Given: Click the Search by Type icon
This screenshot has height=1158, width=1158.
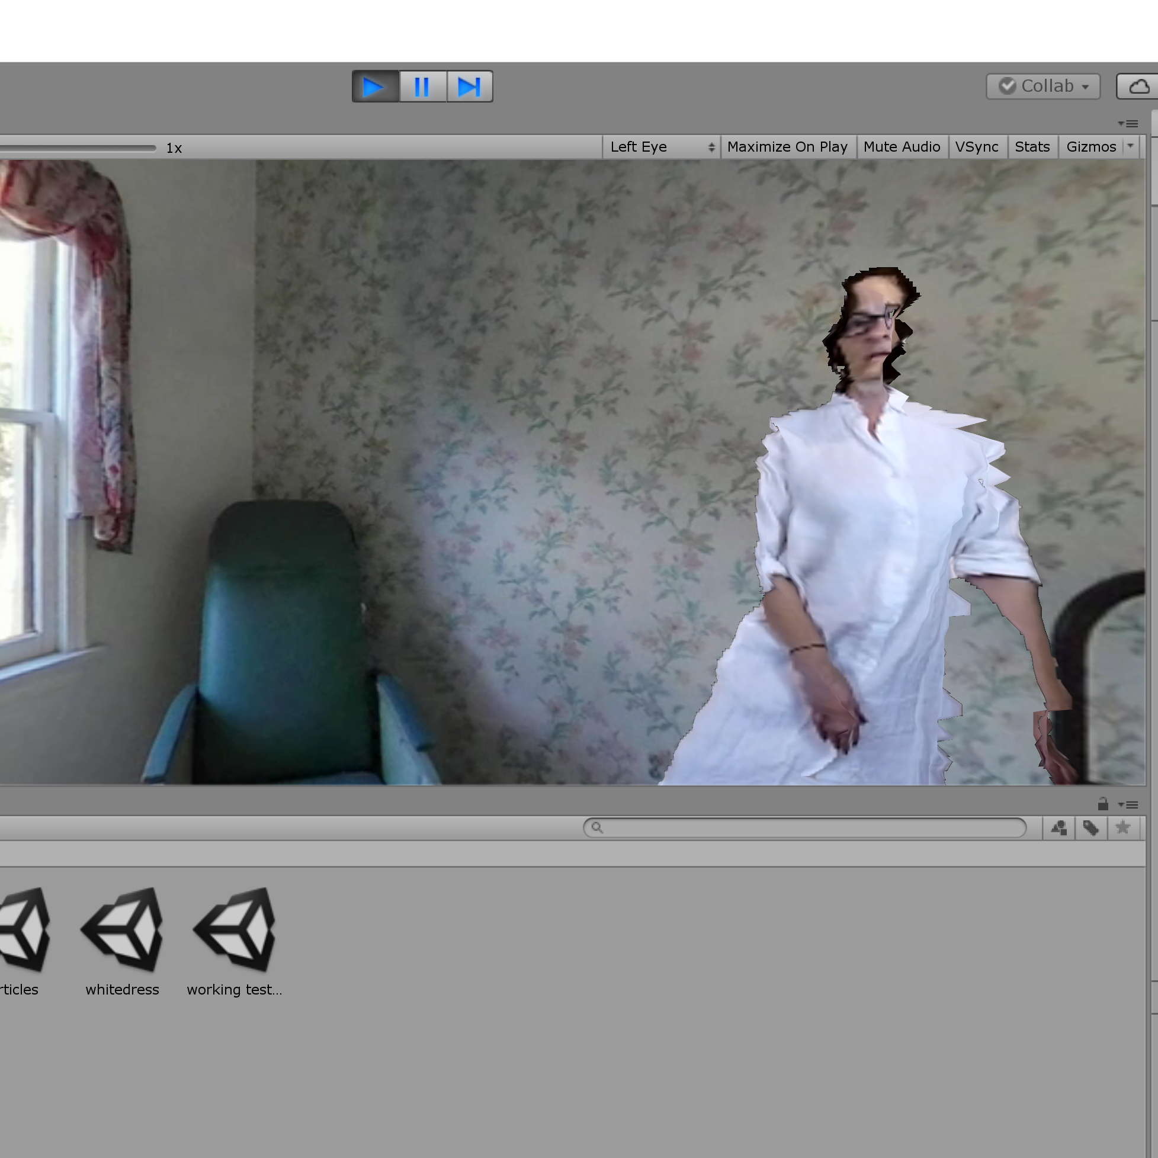Looking at the screenshot, I should [x=1058, y=827].
